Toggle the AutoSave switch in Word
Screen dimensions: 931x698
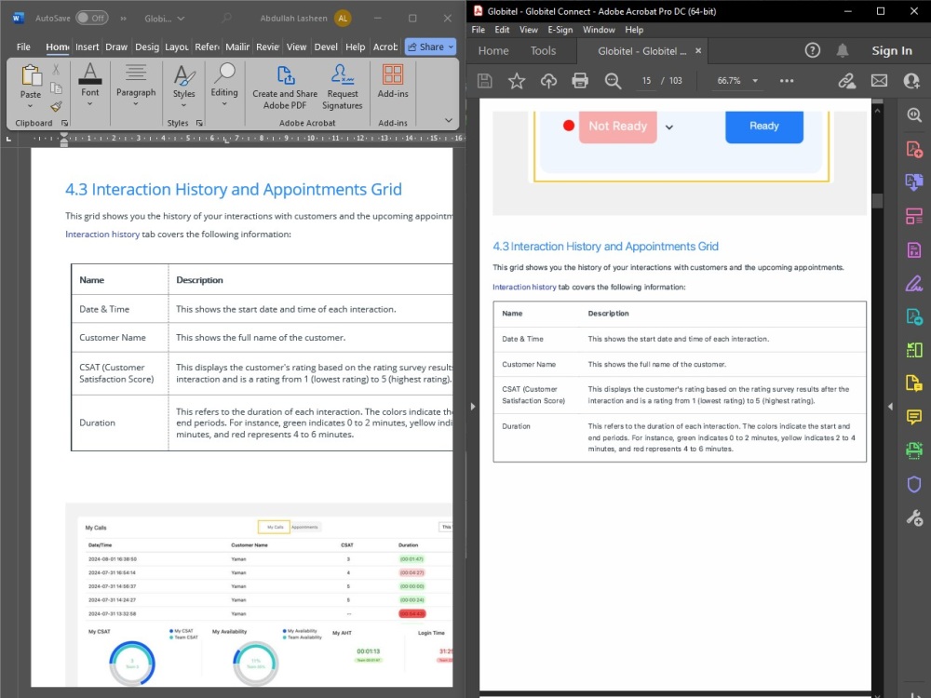click(x=92, y=18)
